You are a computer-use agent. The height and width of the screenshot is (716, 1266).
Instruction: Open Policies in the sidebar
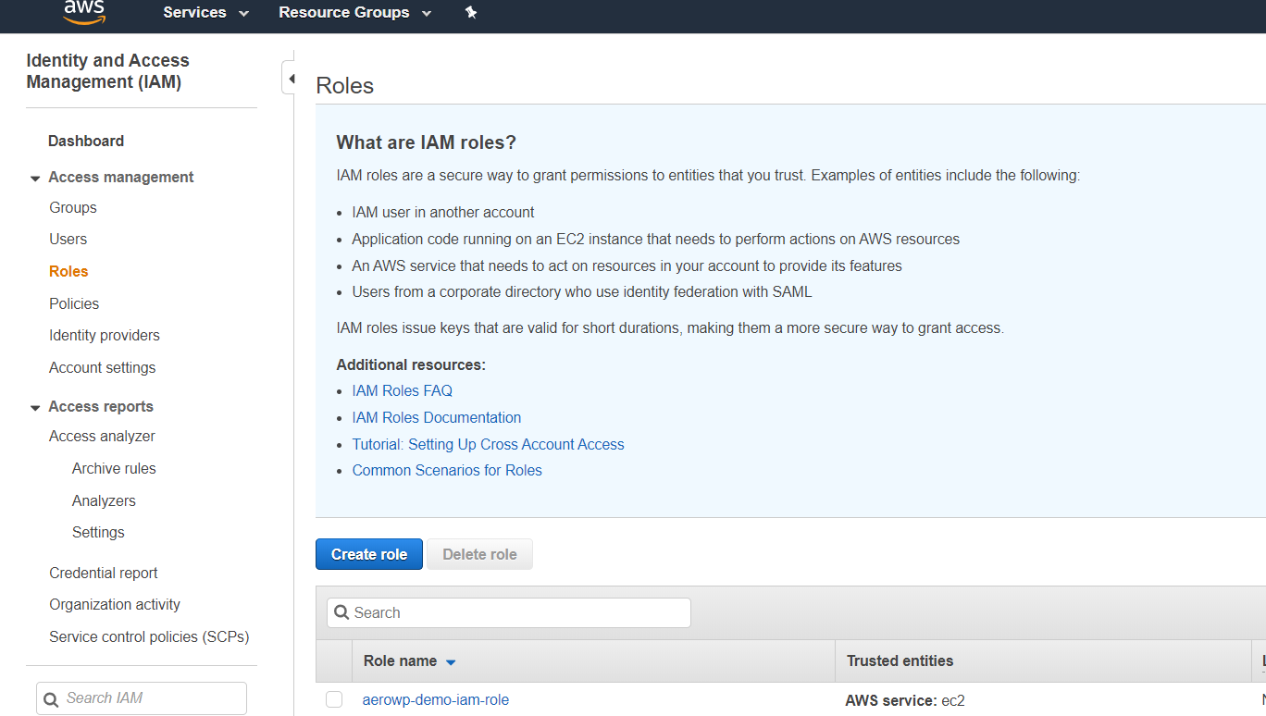pyautogui.click(x=74, y=303)
